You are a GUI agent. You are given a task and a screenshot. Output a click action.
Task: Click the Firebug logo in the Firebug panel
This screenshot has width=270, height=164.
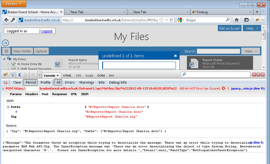point(6,75)
